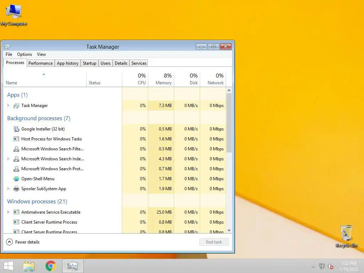This screenshot has height=273, width=364.
Task: Click the Spooler SubSystem App printer icon
Action: (x=16, y=189)
